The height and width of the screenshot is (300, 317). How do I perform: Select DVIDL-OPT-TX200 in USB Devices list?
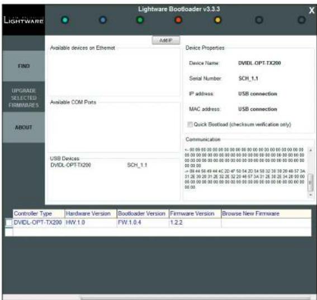pos(70,165)
